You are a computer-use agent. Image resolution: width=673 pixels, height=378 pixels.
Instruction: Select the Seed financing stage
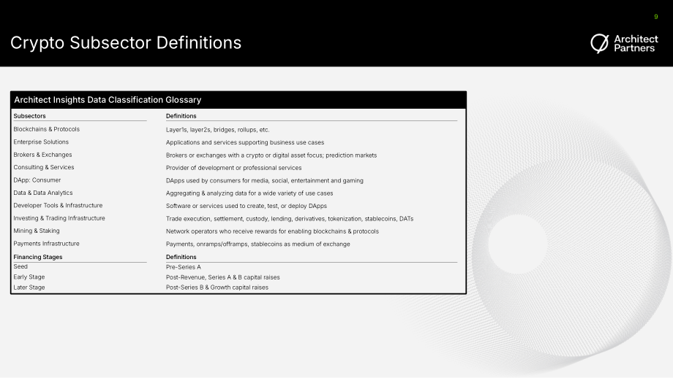click(20, 266)
